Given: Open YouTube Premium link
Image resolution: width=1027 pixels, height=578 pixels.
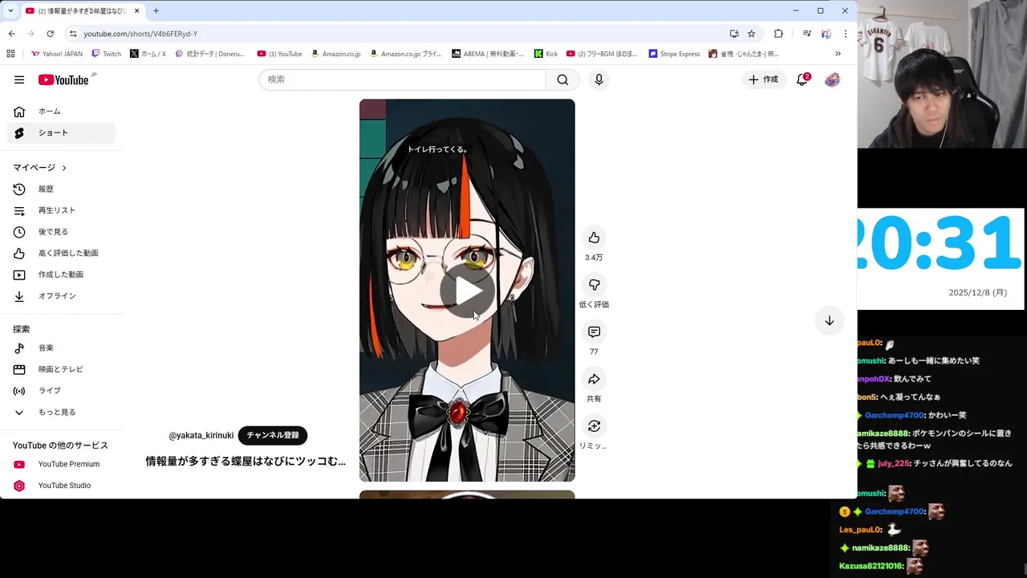Looking at the screenshot, I should click(61, 464).
